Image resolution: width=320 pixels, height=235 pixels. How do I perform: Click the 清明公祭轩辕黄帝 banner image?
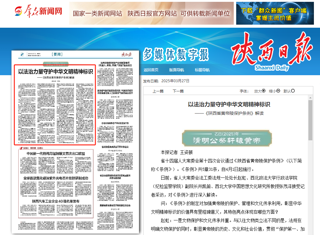point(227,138)
